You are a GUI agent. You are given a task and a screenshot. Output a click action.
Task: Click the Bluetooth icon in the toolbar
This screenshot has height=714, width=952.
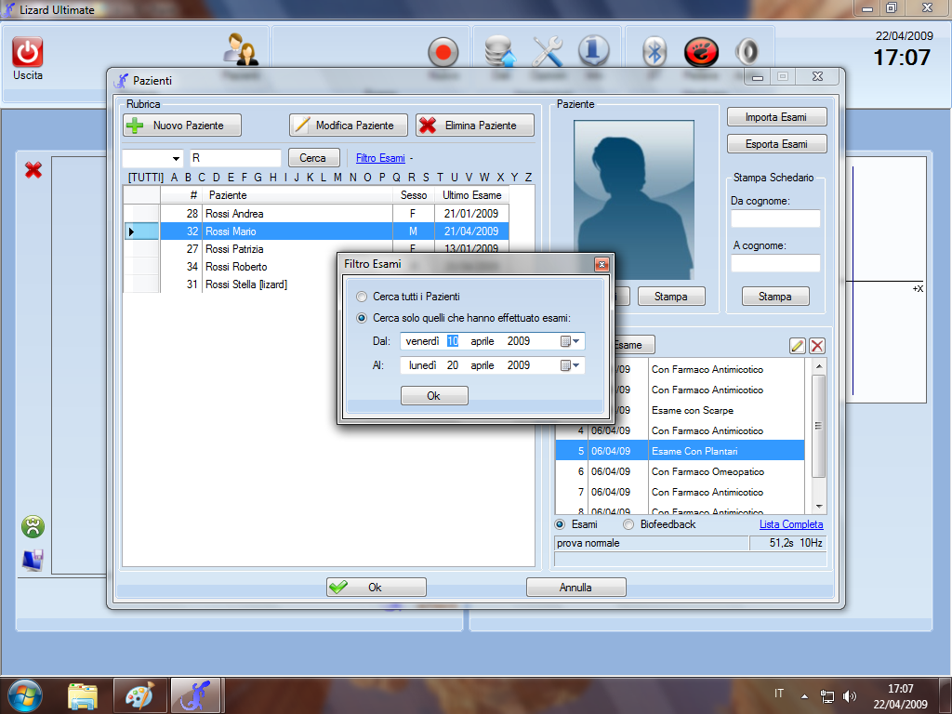655,52
